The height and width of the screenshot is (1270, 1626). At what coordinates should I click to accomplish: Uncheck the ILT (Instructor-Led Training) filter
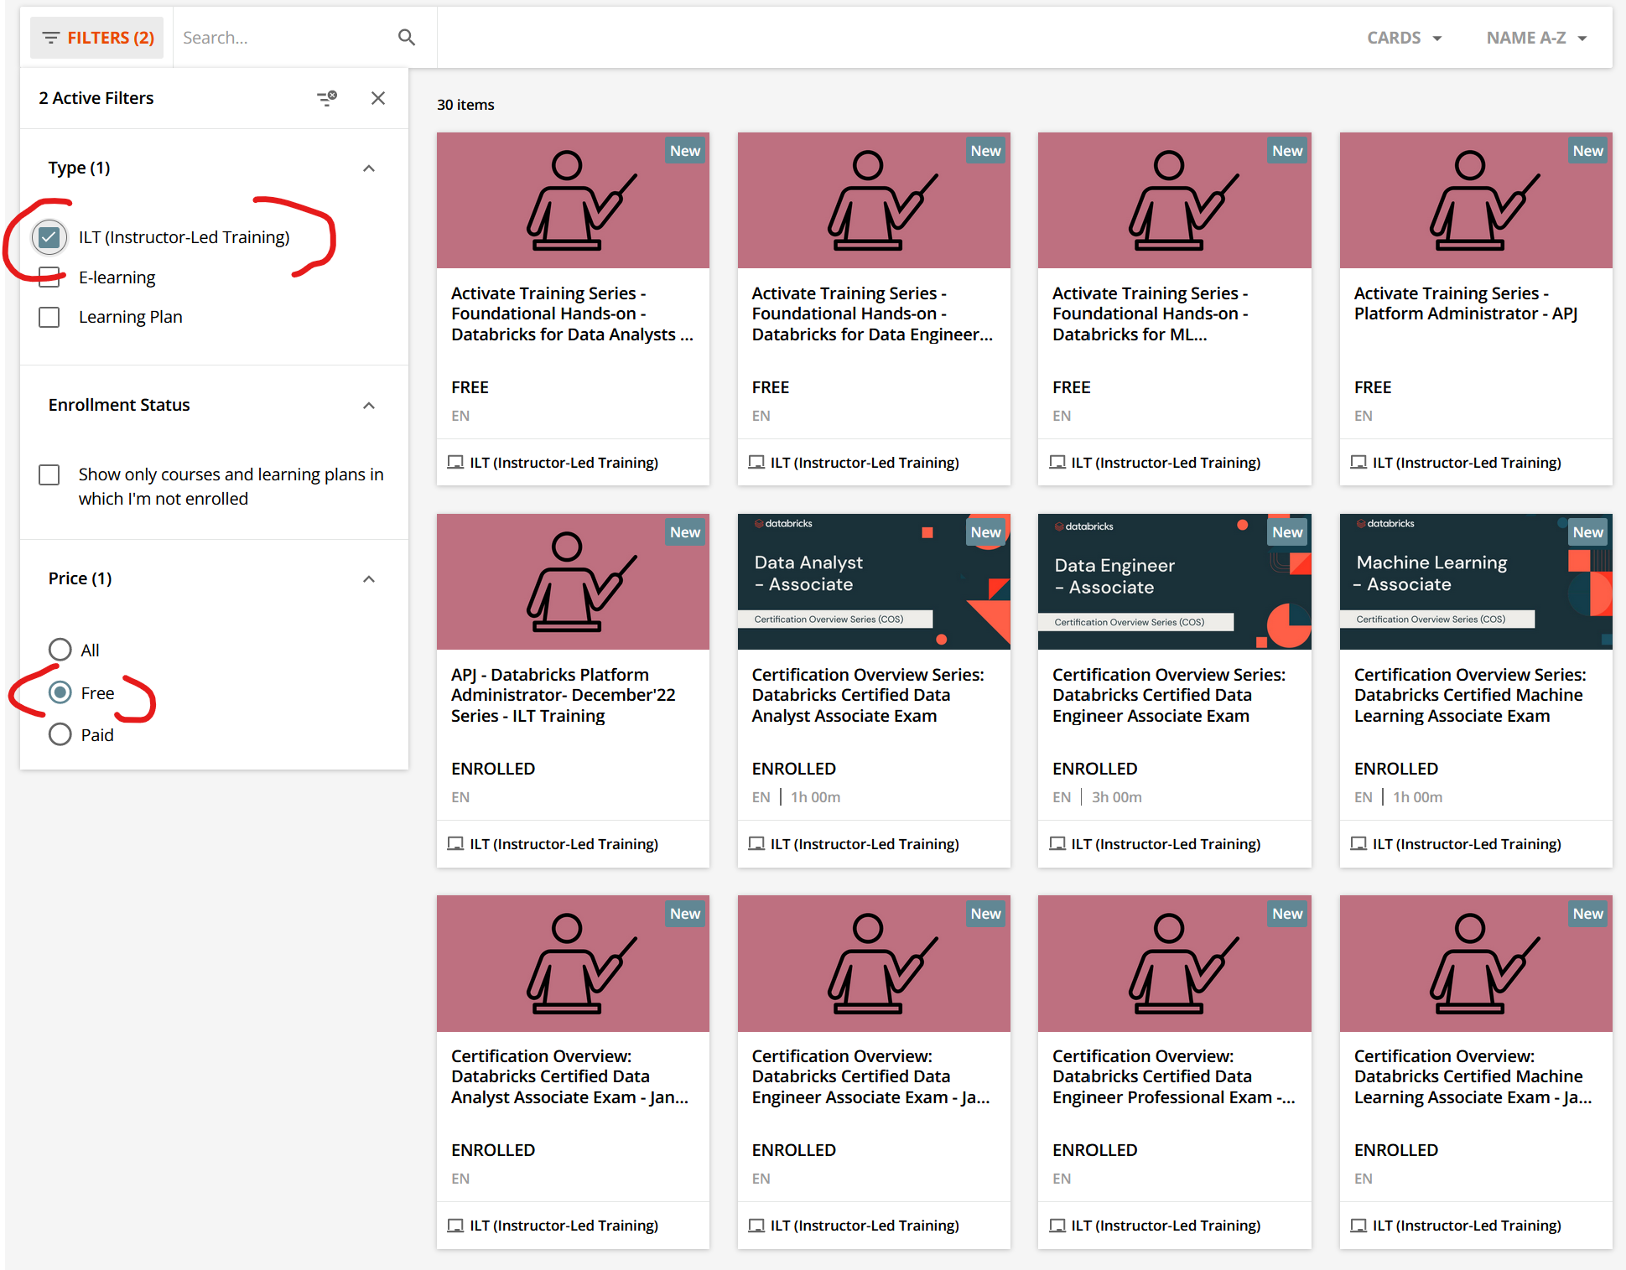(49, 237)
